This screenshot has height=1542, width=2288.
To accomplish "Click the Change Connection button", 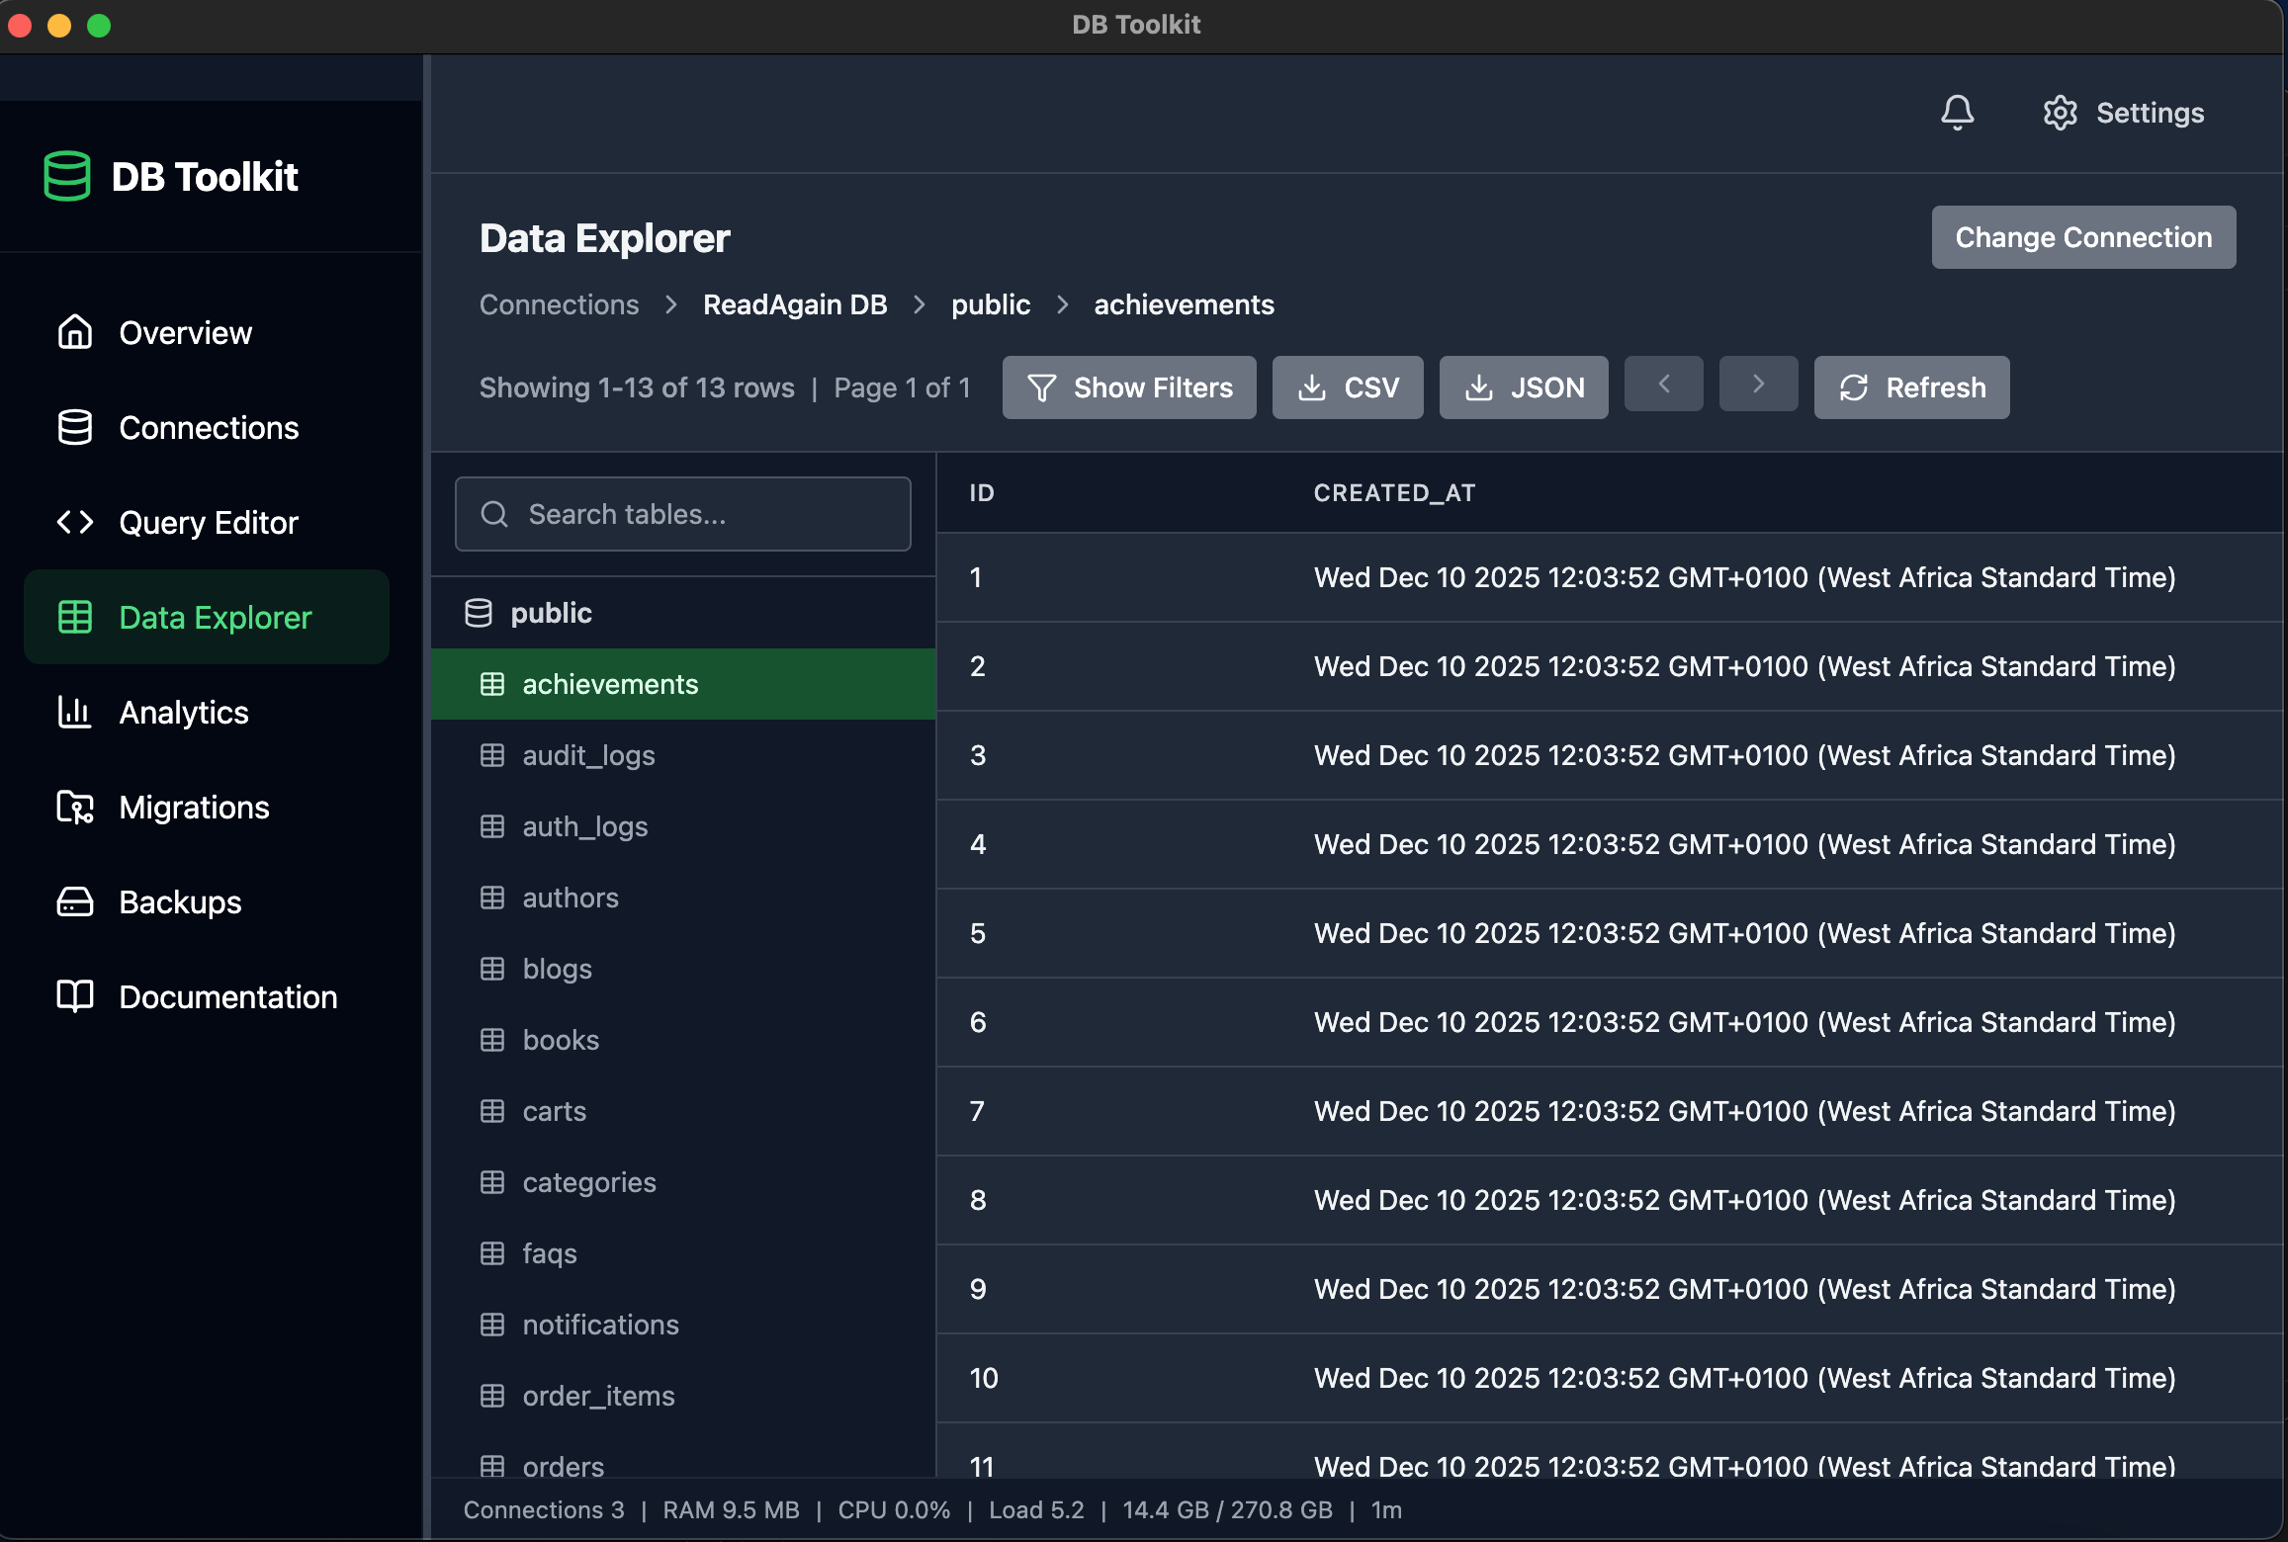I will pyautogui.click(x=2083, y=237).
